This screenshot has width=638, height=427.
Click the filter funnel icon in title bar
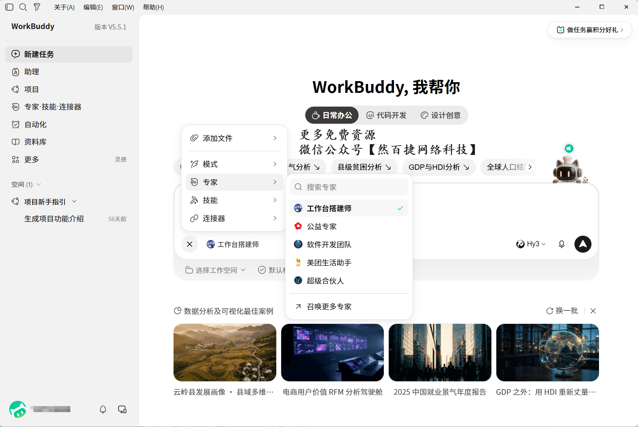click(x=37, y=7)
